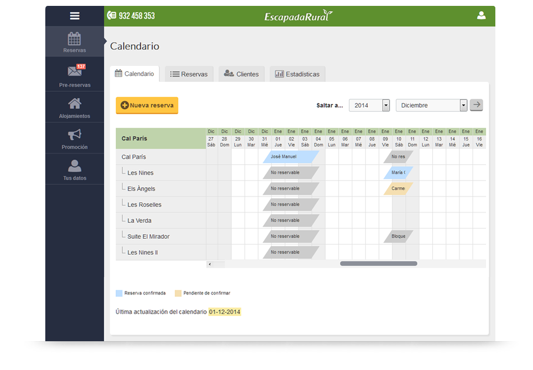The width and height of the screenshot is (533, 370).
Task: Open the hamburger menu icon
Action: 75,16
